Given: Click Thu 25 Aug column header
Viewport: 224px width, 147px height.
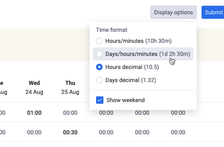Looking at the screenshot, I should 70,87.
